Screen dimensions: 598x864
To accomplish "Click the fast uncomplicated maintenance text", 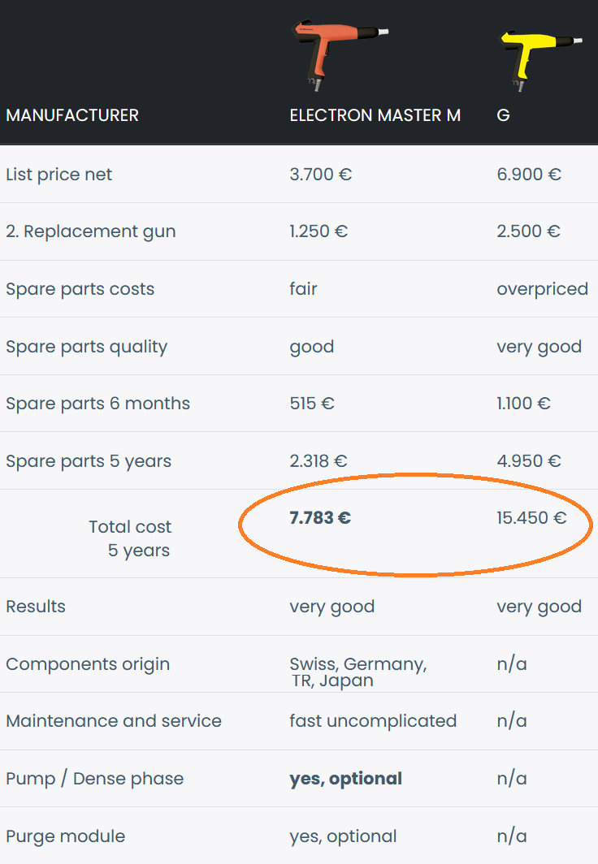I will coord(373,721).
